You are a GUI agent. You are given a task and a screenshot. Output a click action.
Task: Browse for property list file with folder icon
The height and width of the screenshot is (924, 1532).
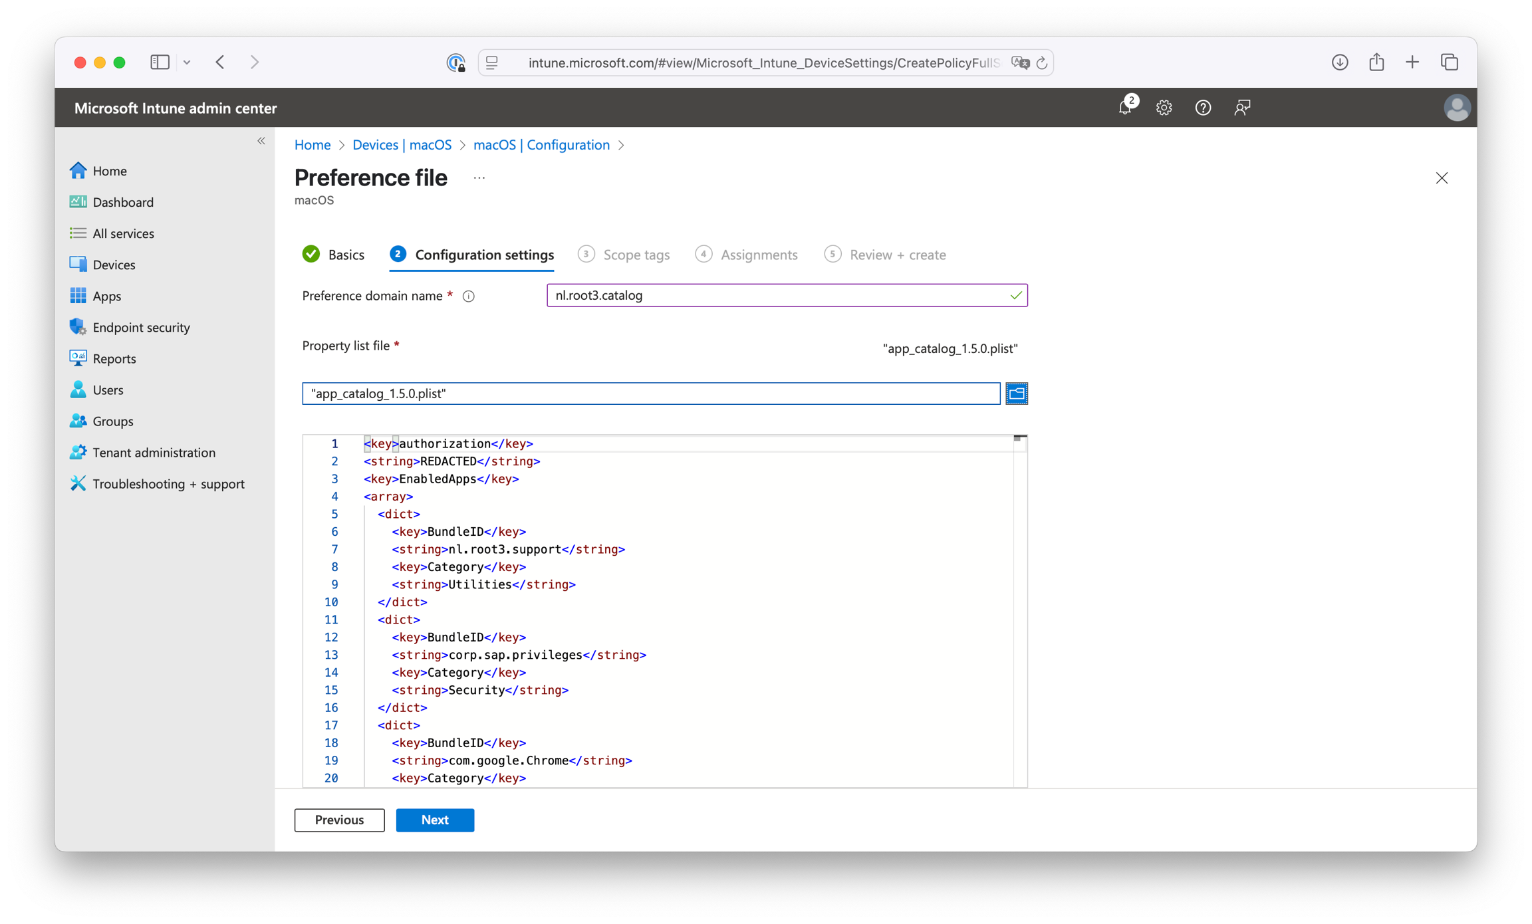coord(1016,393)
